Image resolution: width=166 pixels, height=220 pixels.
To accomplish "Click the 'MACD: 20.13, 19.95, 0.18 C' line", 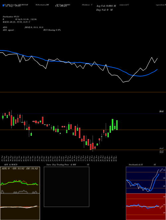I will click(17, 22).
